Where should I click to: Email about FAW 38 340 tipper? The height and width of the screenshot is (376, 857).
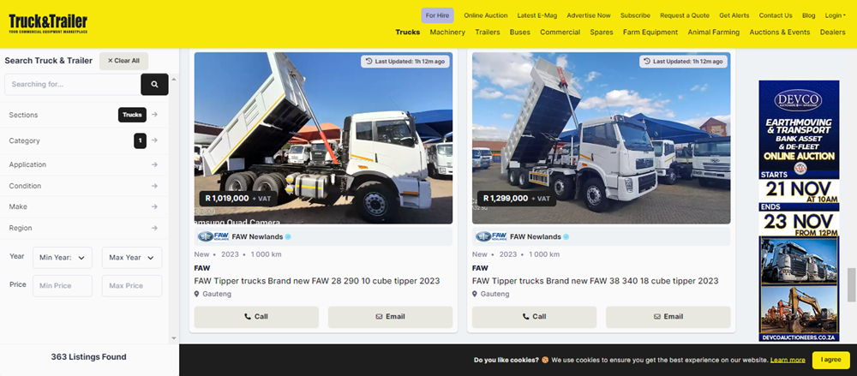pos(668,317)
